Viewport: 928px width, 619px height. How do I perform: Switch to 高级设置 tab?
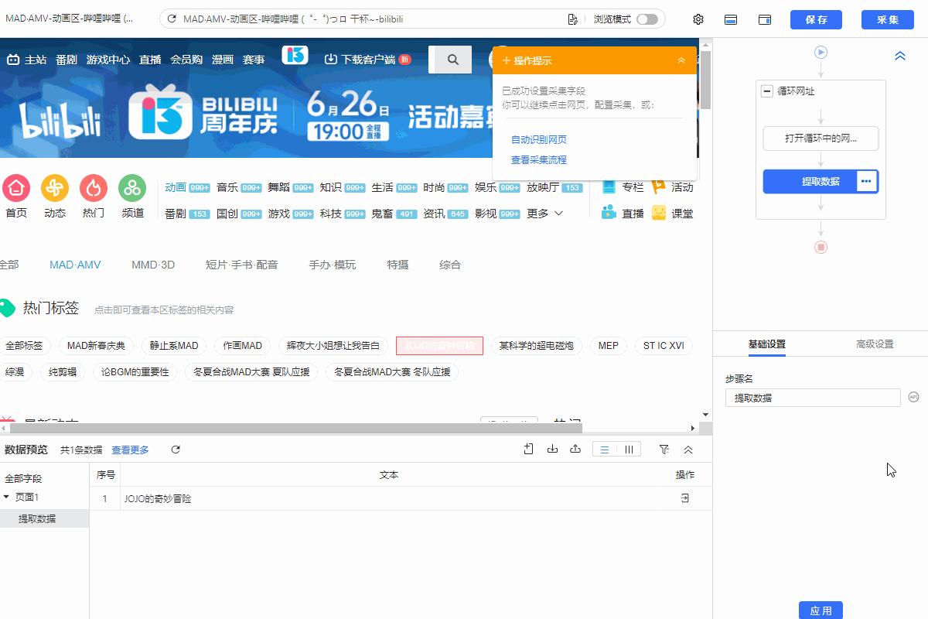point(875,344)
